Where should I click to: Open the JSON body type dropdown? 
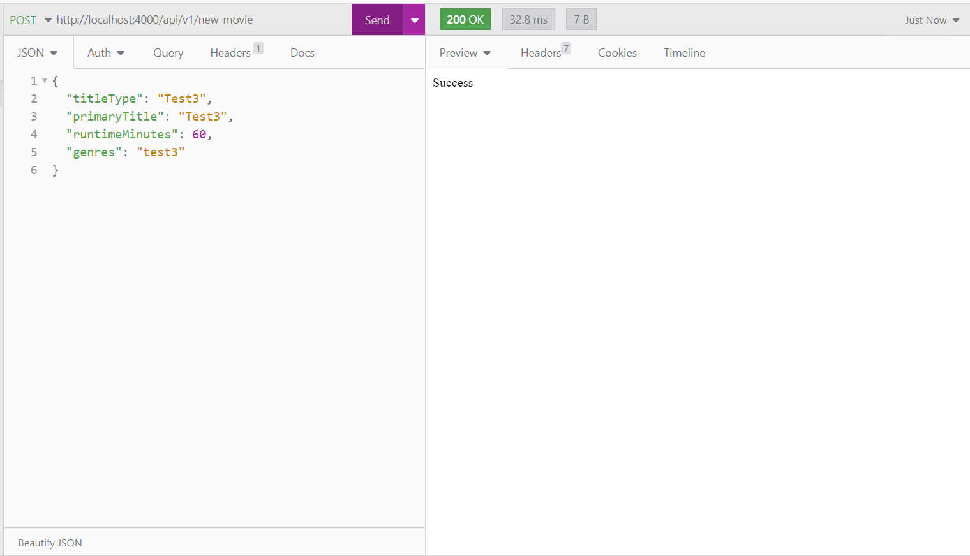pos(37,52)
